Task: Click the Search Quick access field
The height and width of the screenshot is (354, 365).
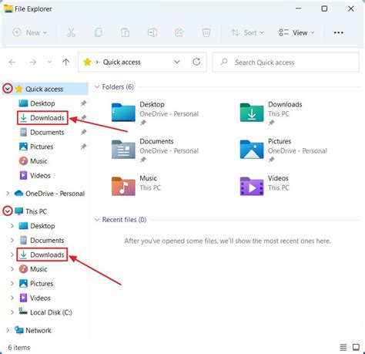Action: (x=286, y=62)
